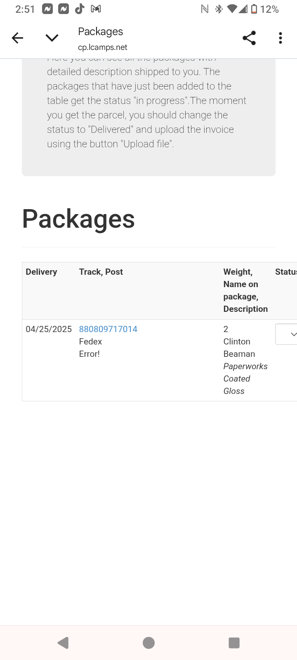Open the three-dot overflow menu
Viewport: 297px width, 660px height.
(280, 38)
